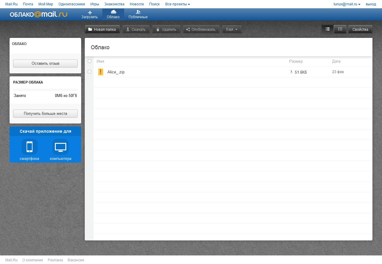Click the Опубликовать share button
Screen dimensions: 382x264
[x=201, y=29]
